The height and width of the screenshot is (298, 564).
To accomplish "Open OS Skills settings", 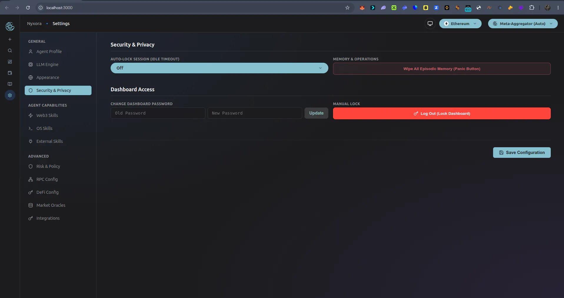I will click(58, 128).
